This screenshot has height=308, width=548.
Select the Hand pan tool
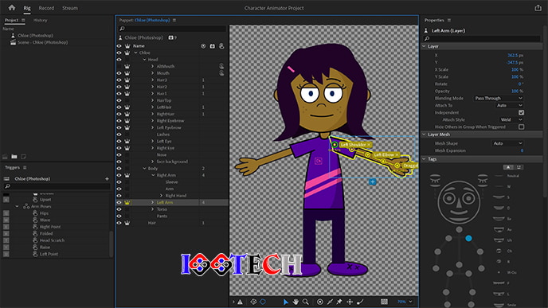pyautogui.click(x=296, y=302)
